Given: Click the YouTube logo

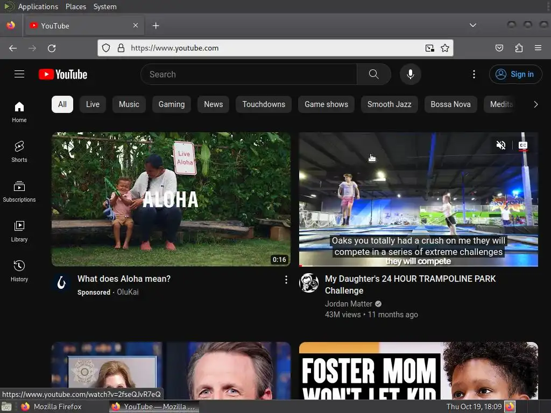Looking at the screenshot, I should tap(63, 74).
